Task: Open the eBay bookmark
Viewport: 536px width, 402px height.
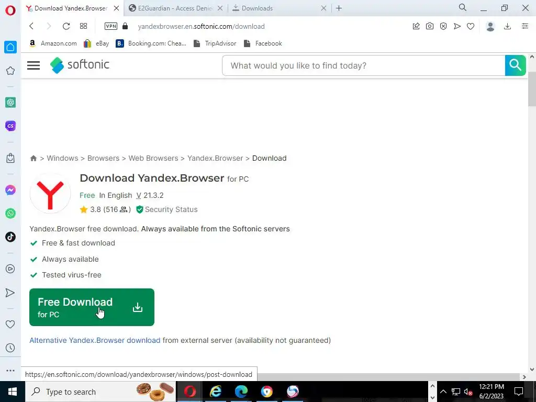Action: pos(96,43)
